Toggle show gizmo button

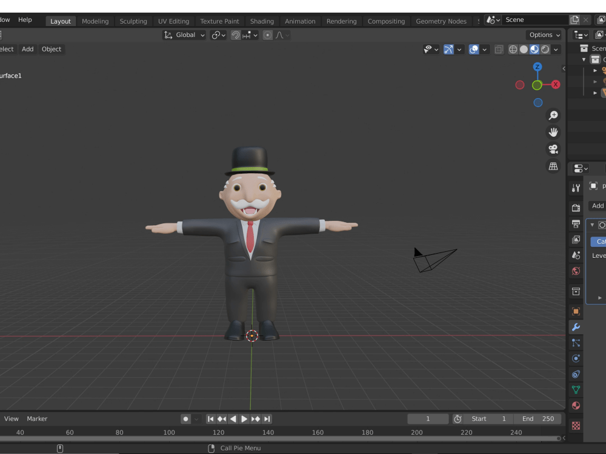pos(448,50)
